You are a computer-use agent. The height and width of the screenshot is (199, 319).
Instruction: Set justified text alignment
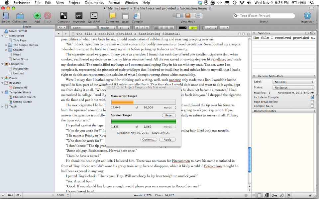coord(172,28)
